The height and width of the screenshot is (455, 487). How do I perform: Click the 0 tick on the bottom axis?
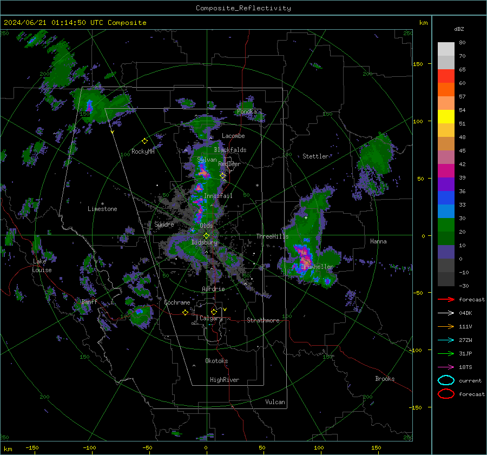pyautogui.click(x=206, y=447)
